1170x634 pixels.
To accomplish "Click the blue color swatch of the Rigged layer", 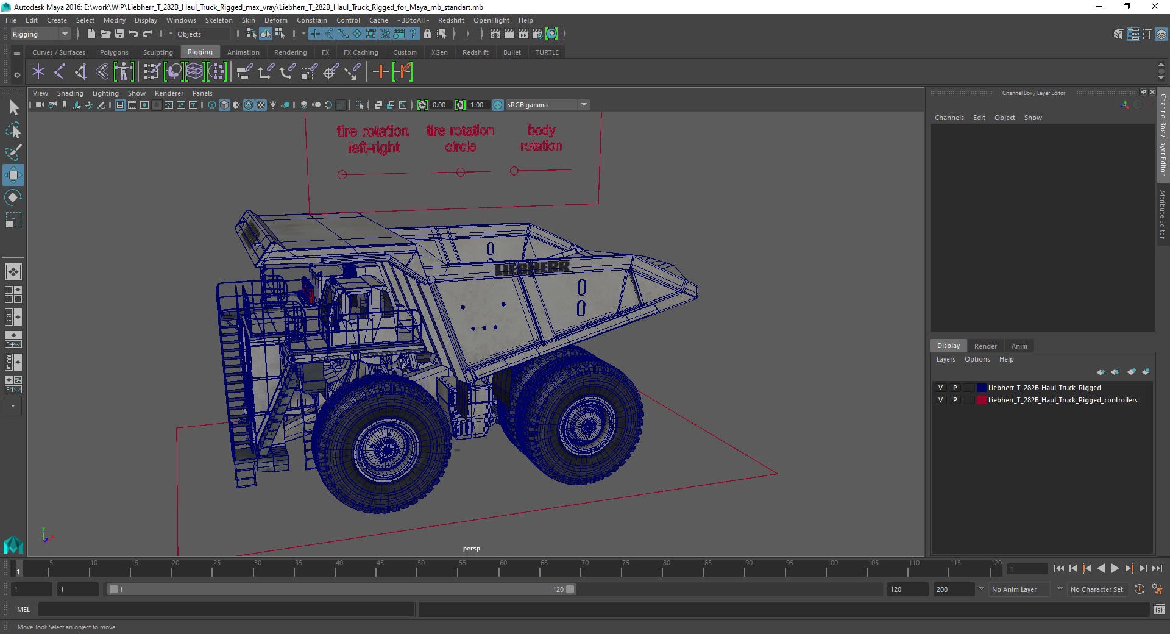I will [981, 388].
